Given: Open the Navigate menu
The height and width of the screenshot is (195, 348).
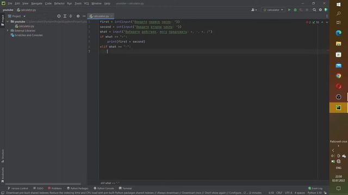Looking at the screenshot, I should coord(36,4).
